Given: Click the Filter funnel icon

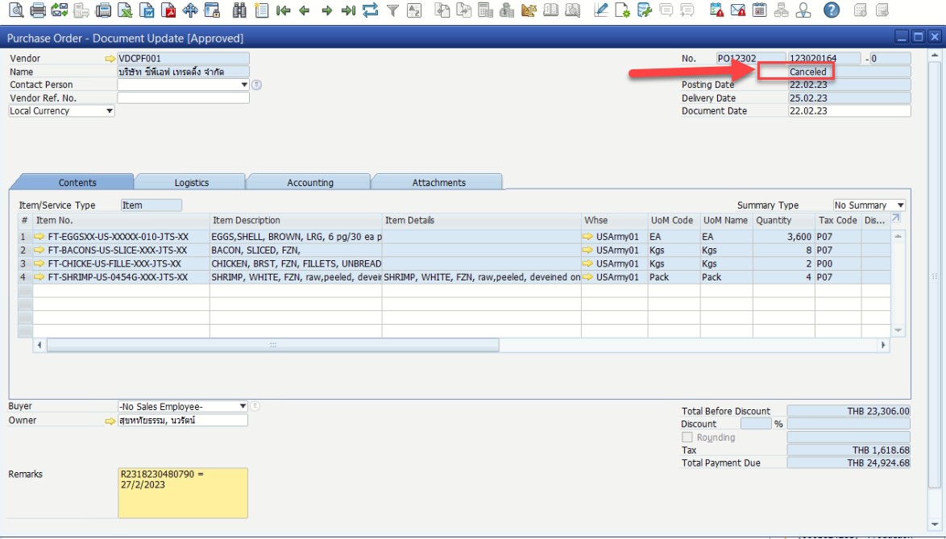Looking at the screenshot, I should [x=392, y=10].
